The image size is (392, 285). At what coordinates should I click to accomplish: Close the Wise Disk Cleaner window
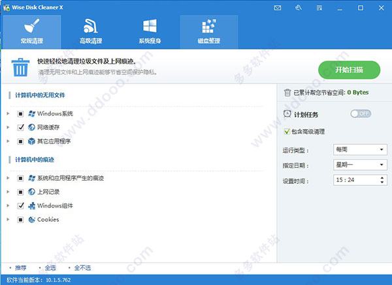pyautogui.click(x=382, y=8)
